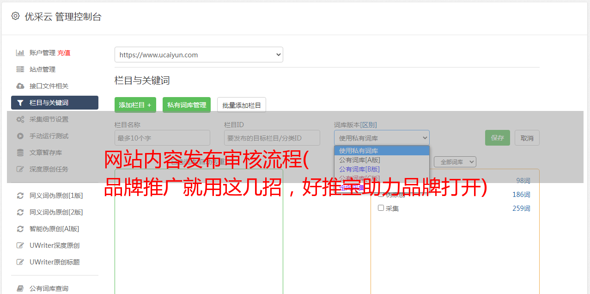
Task: Click the funnel icon for 栏目与关键词
Action: coord(20,103)
